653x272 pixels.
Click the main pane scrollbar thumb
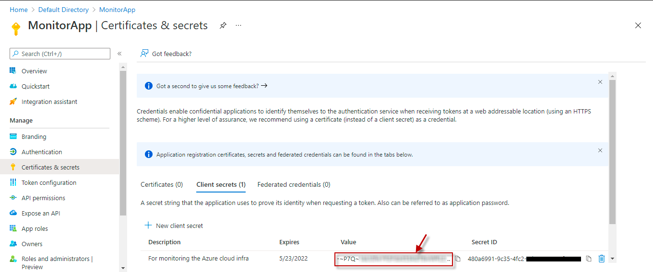click(612, 152)
